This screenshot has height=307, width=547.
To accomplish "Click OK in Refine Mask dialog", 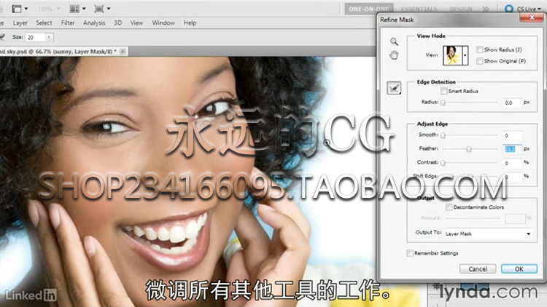I will tap(519, 268).
